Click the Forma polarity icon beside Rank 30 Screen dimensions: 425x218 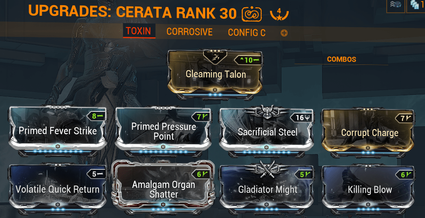coord(251,14)
